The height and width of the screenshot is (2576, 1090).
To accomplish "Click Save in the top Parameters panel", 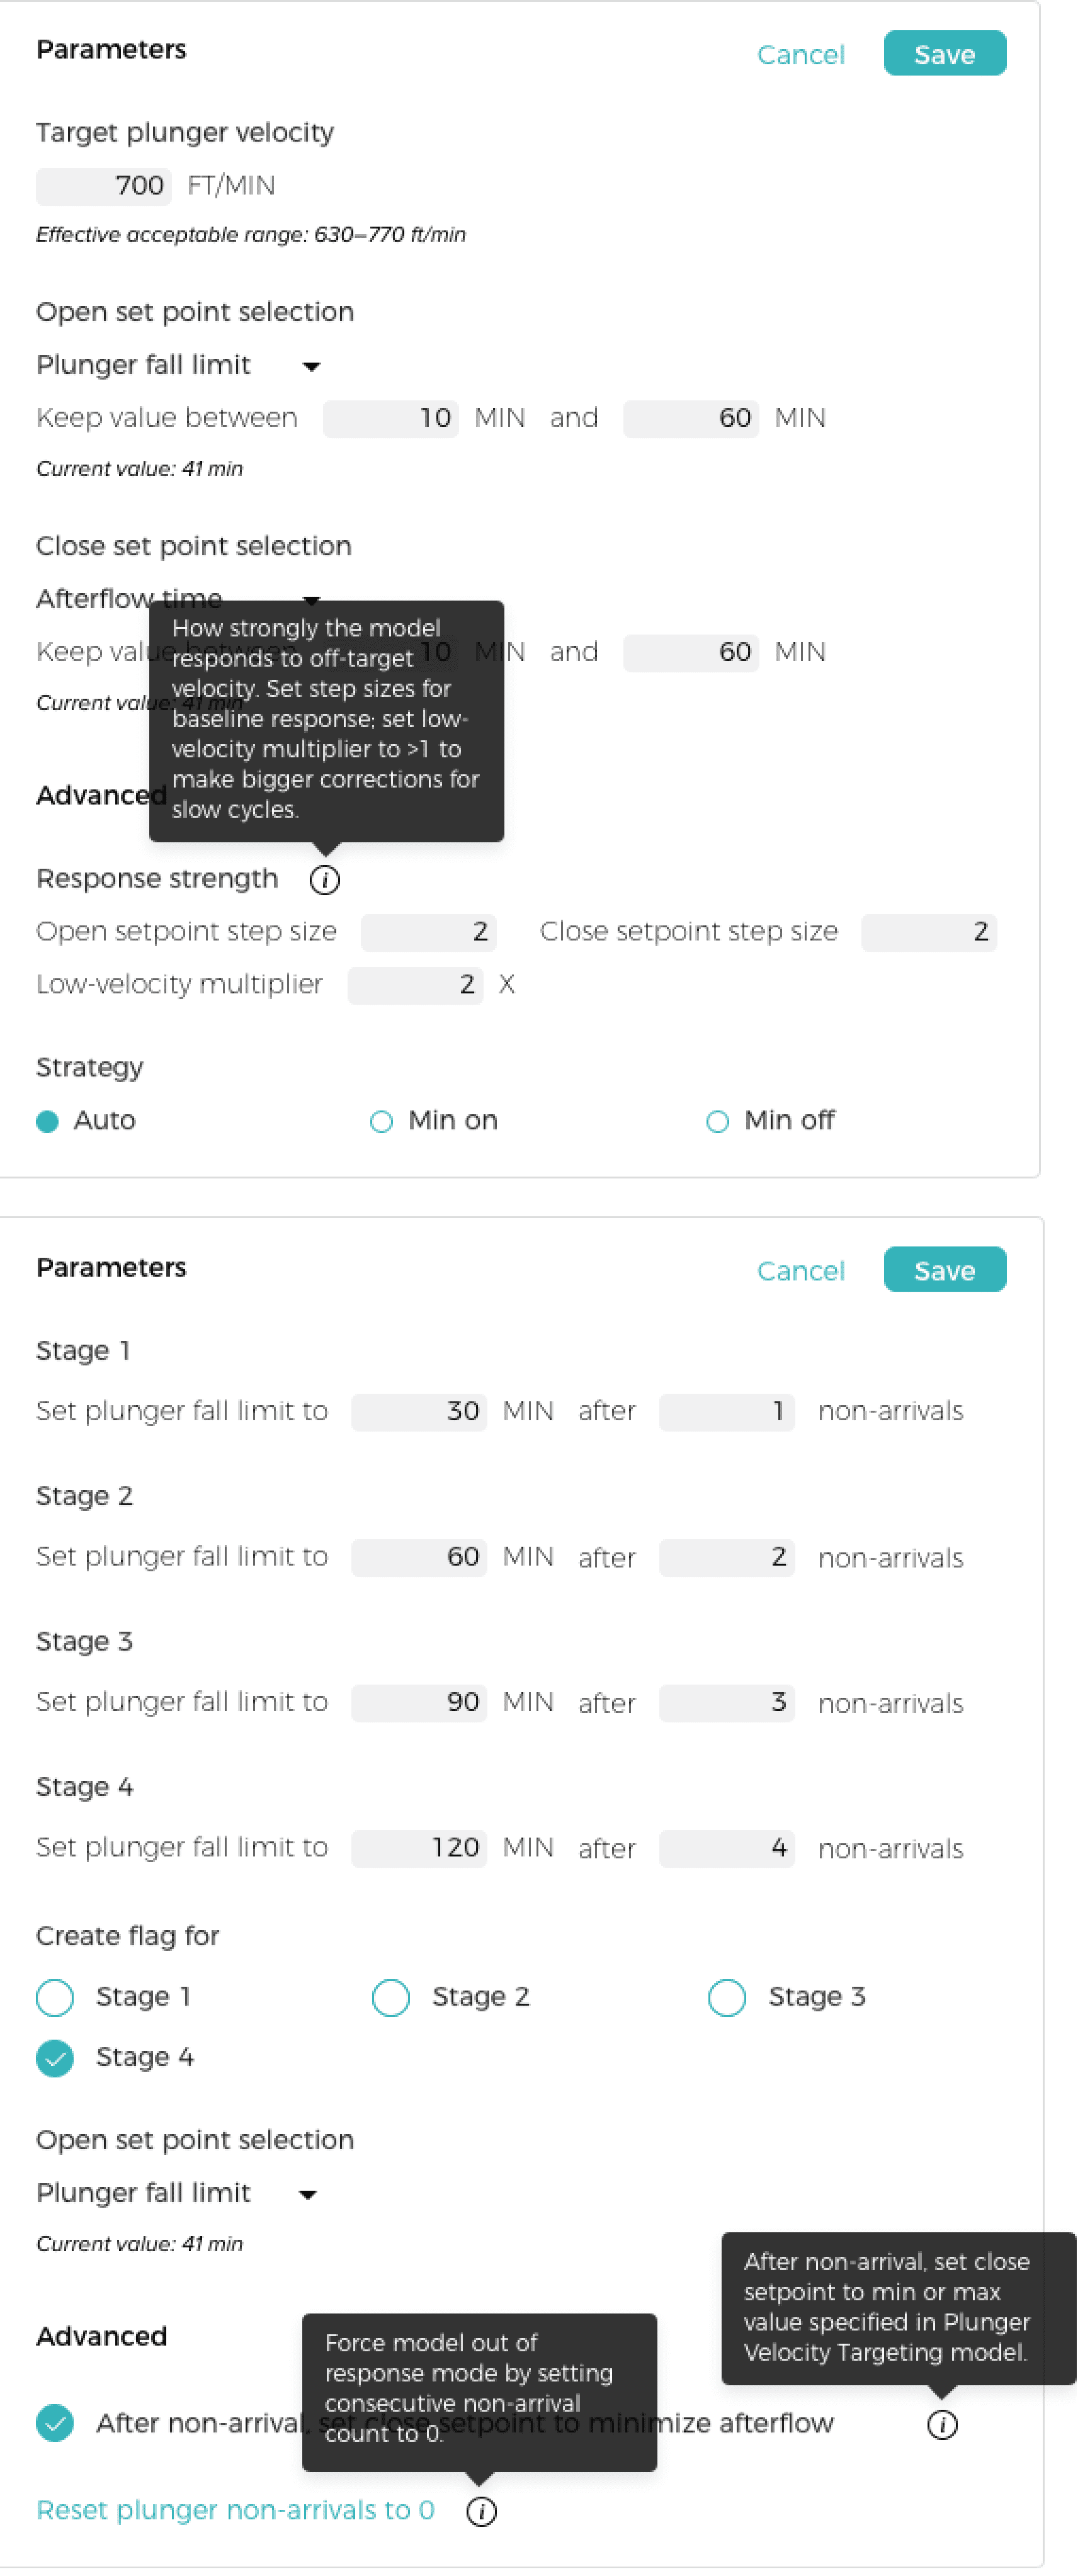I will coord(945,54).
